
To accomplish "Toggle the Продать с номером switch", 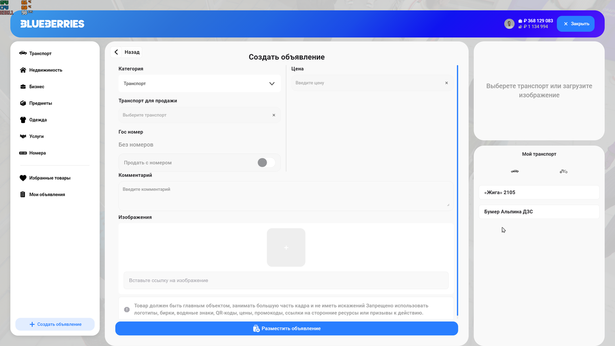I will pyautogui.click(x=266, y=162).
